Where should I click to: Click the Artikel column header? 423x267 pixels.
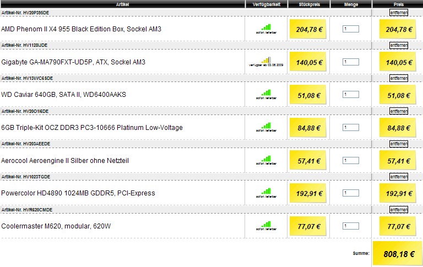[122, 4]
